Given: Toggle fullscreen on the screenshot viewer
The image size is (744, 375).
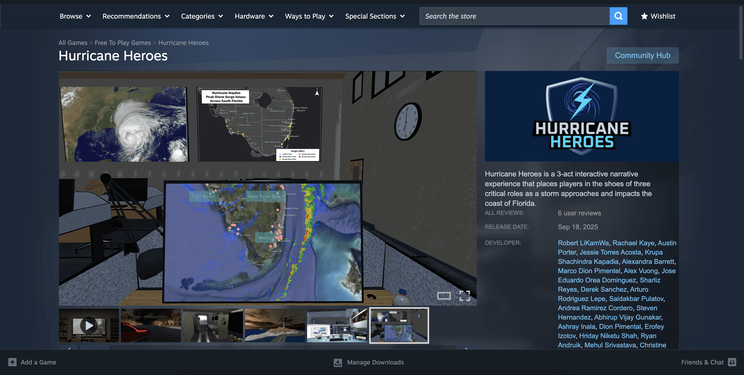Looking at the screenshot, I should coord(465,296).
